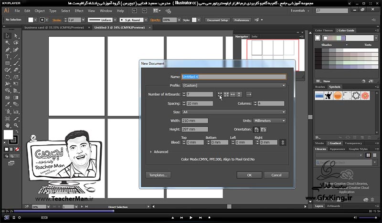Click the player Play button
The width and height of the screenshot is (382, 223).
[x=191, y=218]
